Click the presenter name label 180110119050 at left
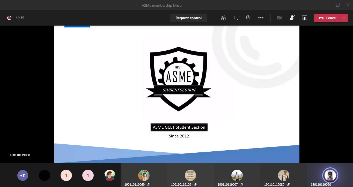Image resolution: width=353 pixels, height=187 pixels. [20, 155]
